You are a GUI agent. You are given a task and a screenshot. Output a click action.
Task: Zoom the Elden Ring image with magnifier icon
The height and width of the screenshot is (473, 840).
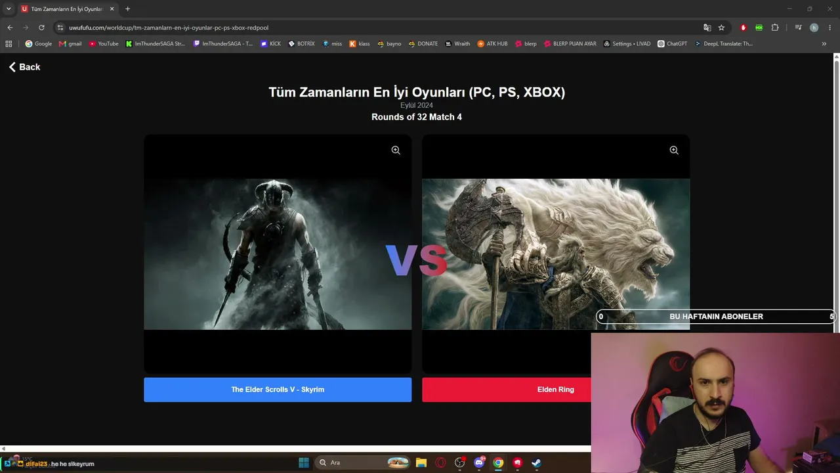tap(674, 150)
